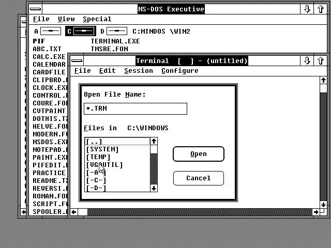Select the PIF directory in MS-DOS Executive
The height and width of the screenshot is (248, 331).
[x=39, y=41]
